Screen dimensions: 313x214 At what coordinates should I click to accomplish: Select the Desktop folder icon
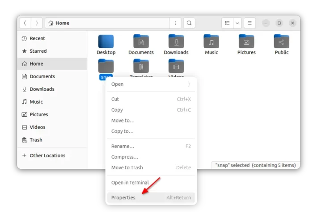(106, 42)
